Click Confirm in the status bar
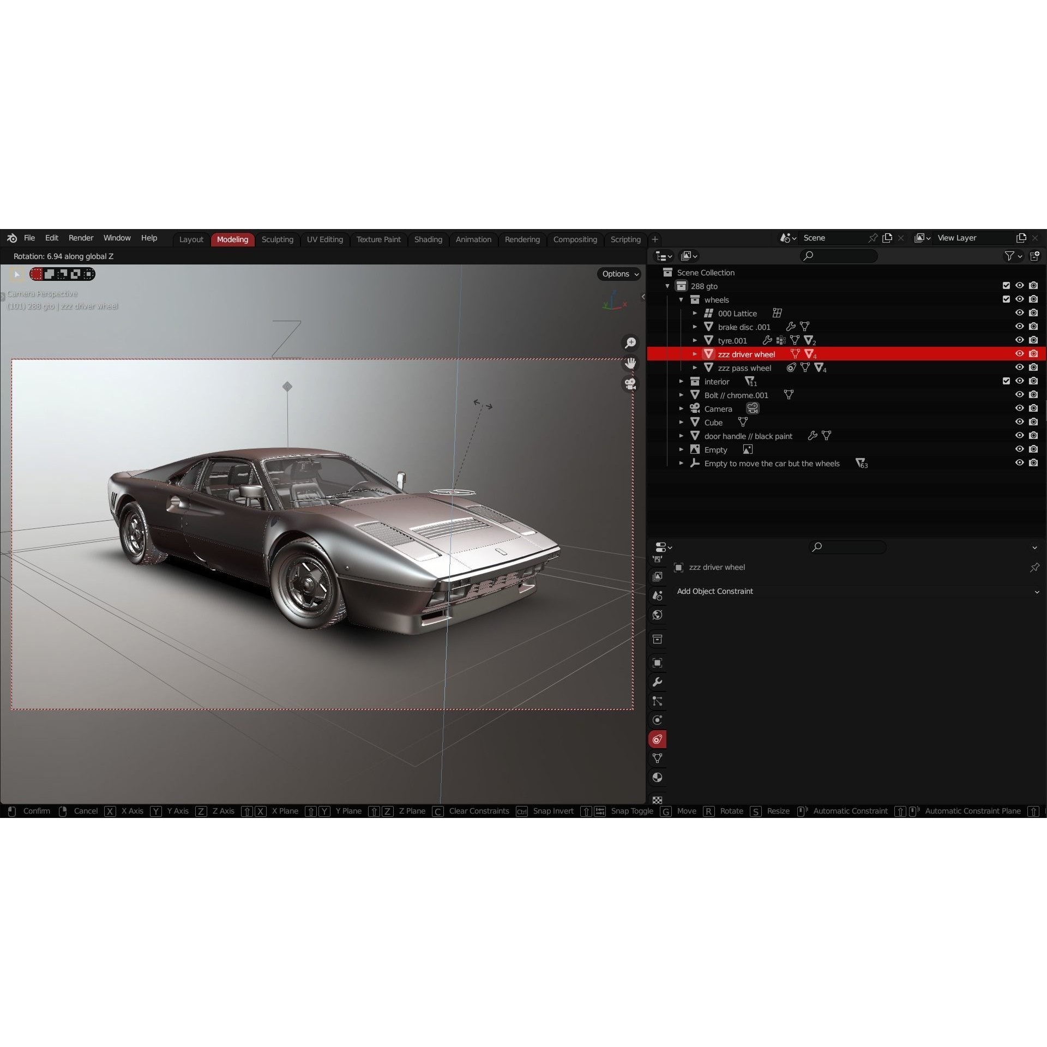 37,811
